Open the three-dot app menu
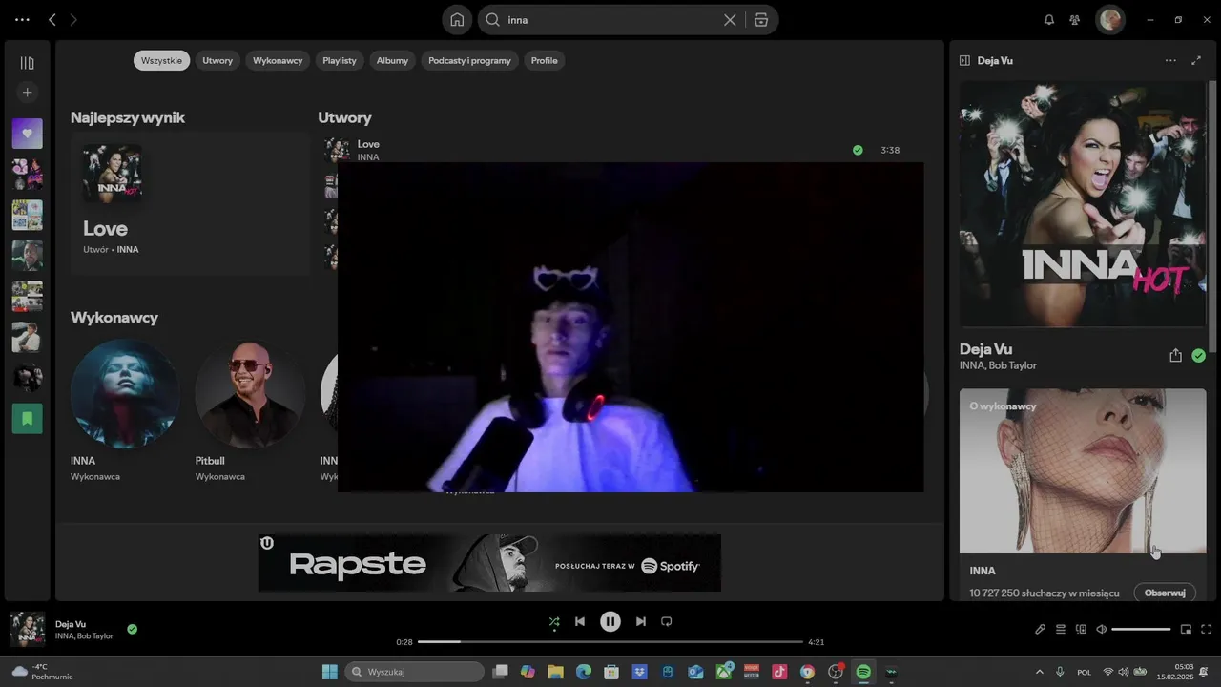This screenshot has height=687, width=1221. 22,19
